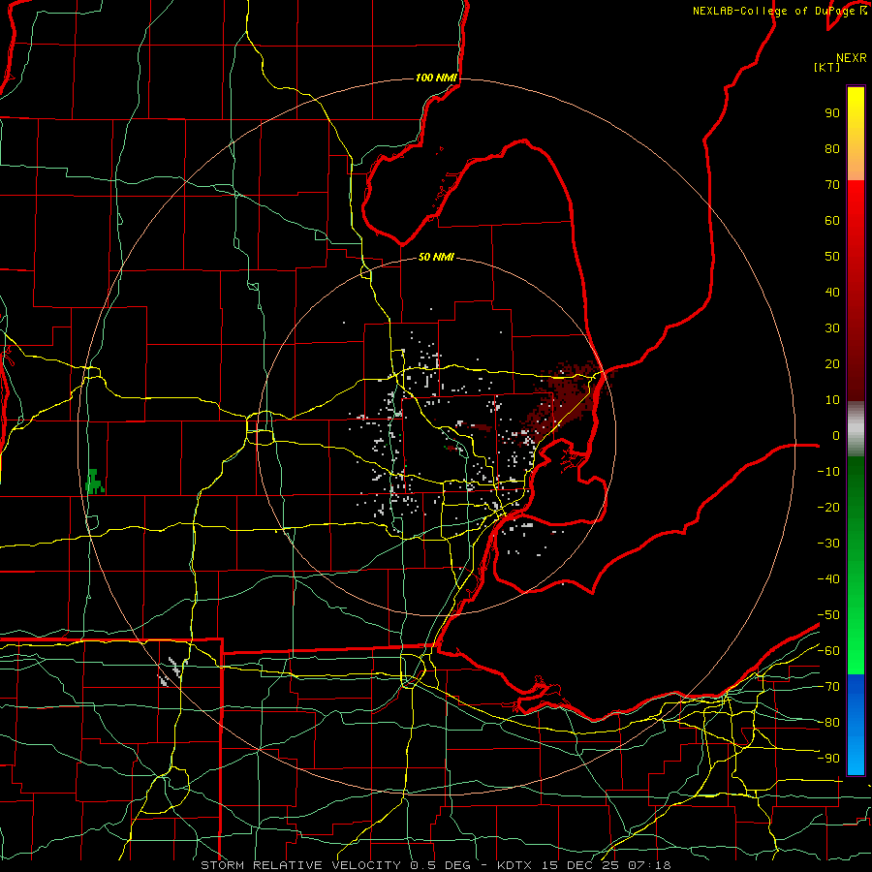872x872 pixels.
Task: Click the 40 value on velocity scale
Action: (832, 292)
